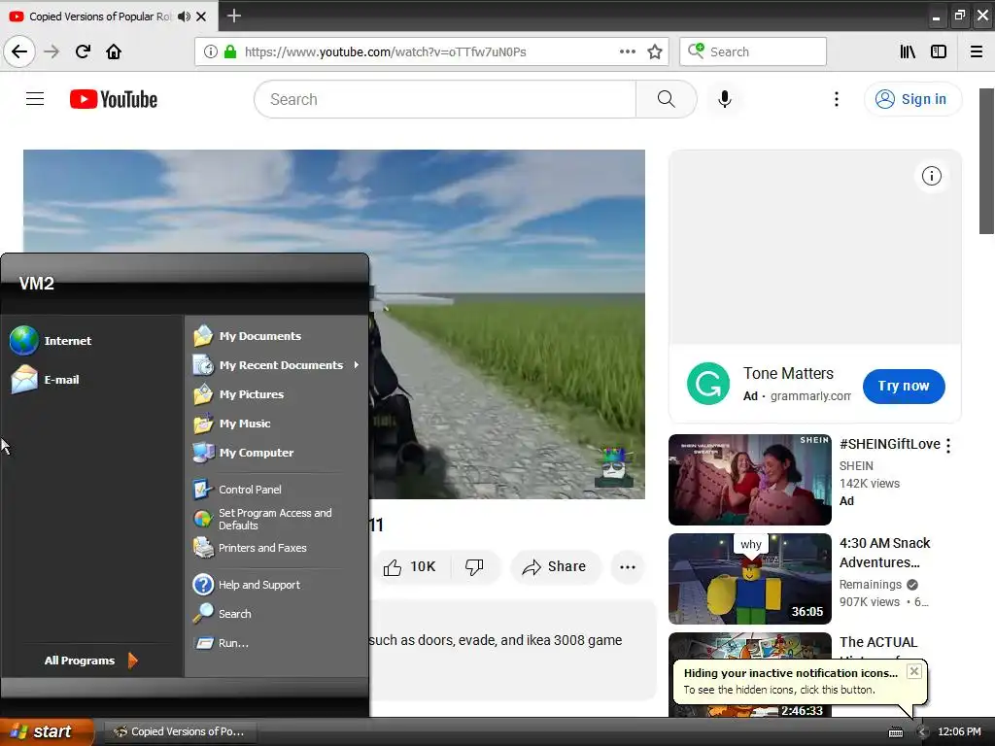Toggle the browser sidebar icon
Viewport: 995px width, 746px height.
tap(939, 51)
